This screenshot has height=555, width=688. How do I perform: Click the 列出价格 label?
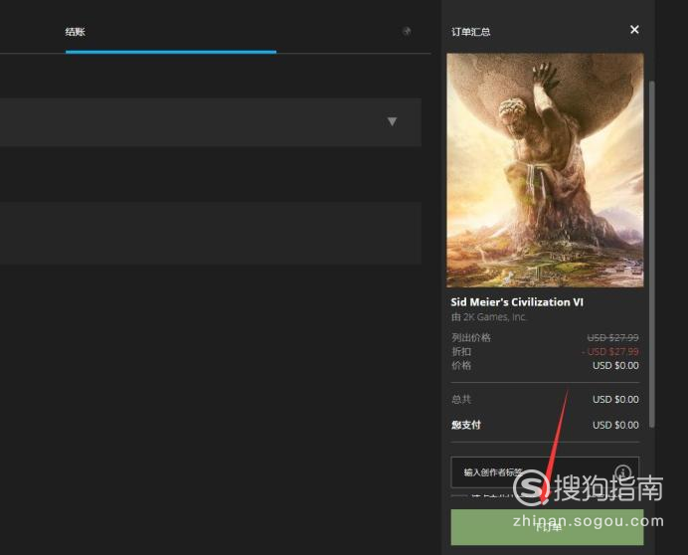pyautogui.click(x=471, y=337)
